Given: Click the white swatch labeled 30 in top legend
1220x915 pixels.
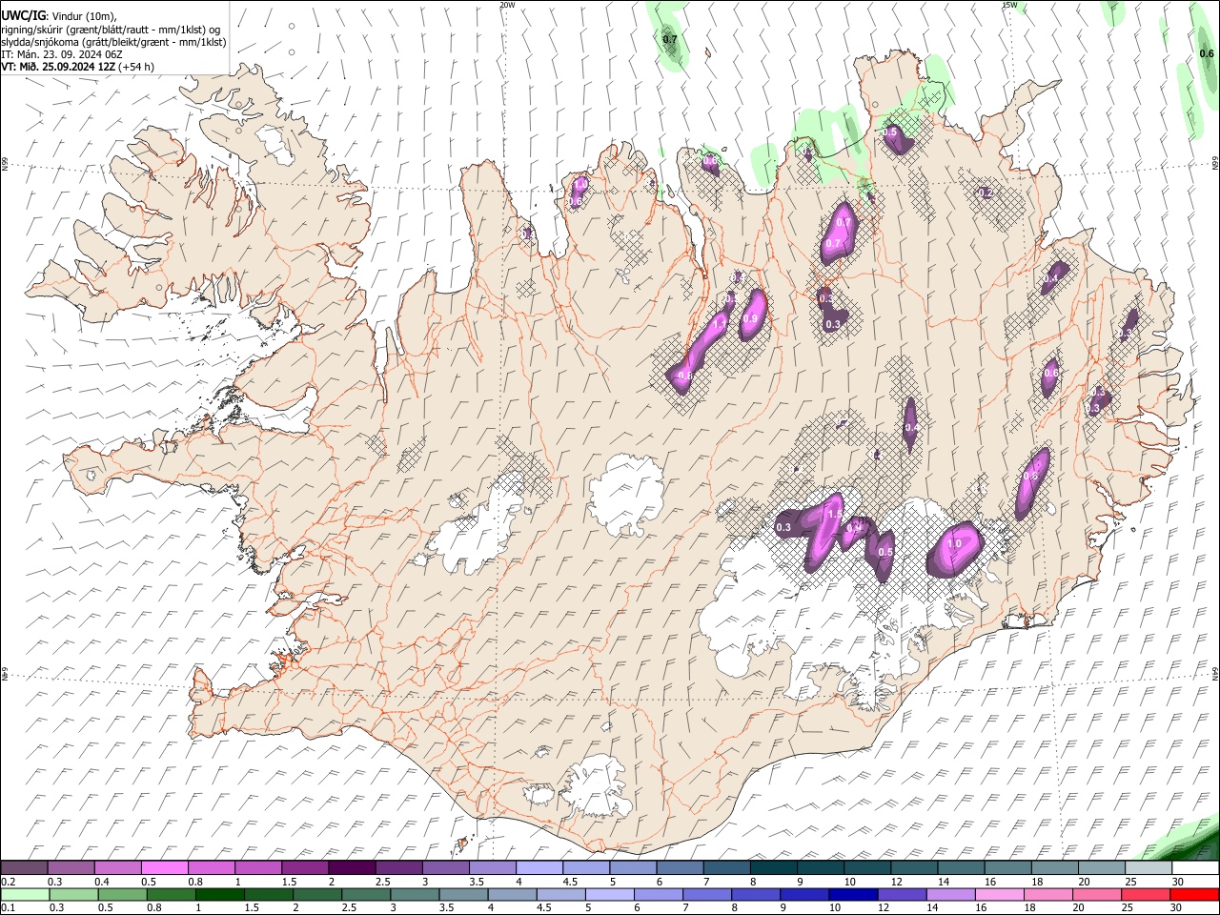Looking at the screenshot, I should 1194,867.
